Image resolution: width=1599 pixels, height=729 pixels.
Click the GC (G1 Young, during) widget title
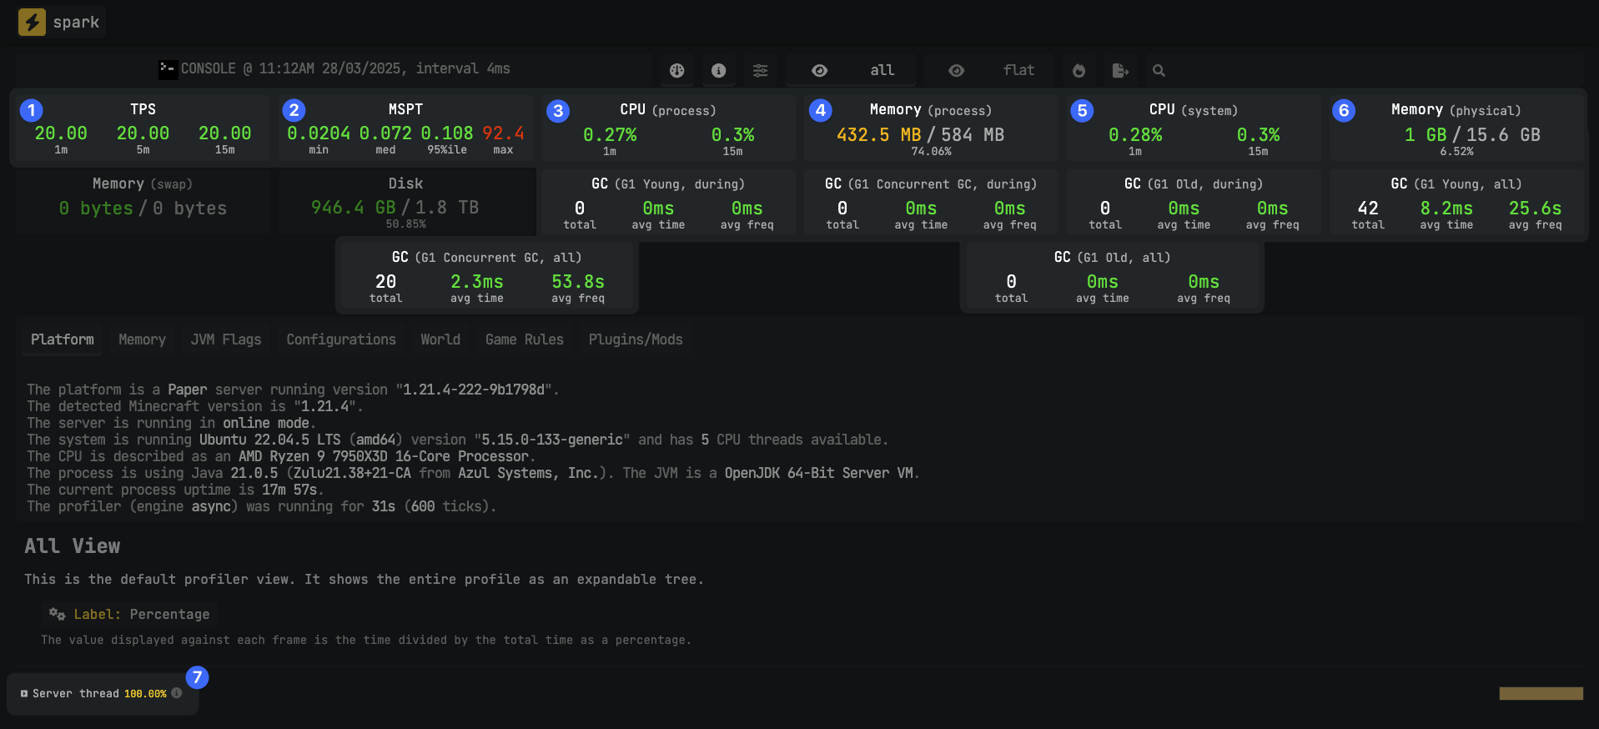pos(667,184)
